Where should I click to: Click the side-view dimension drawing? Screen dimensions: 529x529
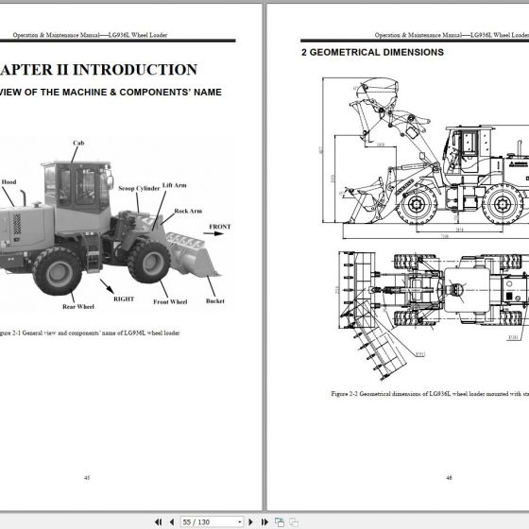pyautogui.click(x=425, y=158)
